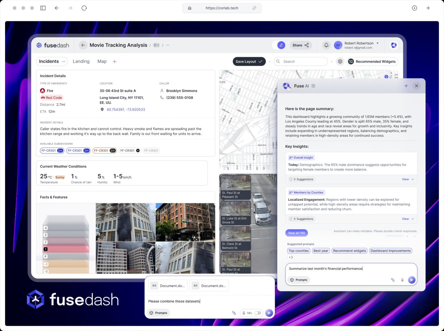Viewport: 444px width, 331px height.
Task: Add a new dashboard tab with plus
Action: coord(114,61)
